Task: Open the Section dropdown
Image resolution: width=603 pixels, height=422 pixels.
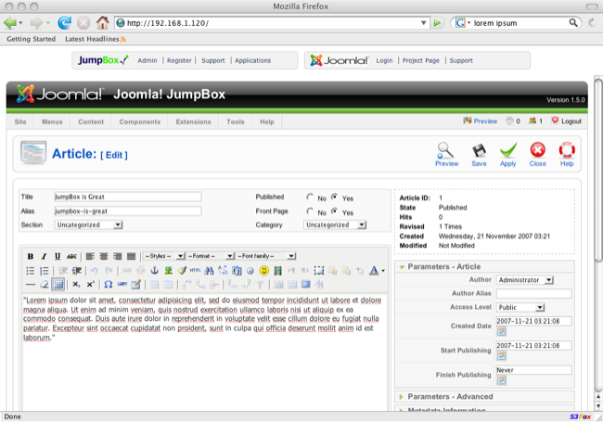Action: 88,224
